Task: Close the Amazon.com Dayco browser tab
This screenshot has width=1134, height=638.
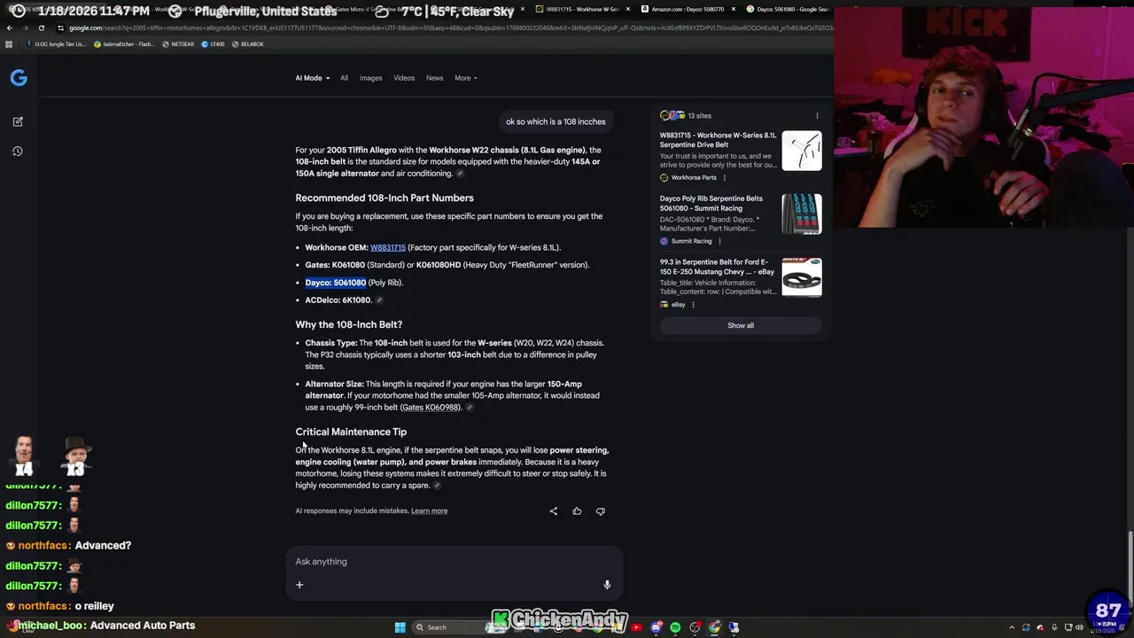Action: click(734, 9)
